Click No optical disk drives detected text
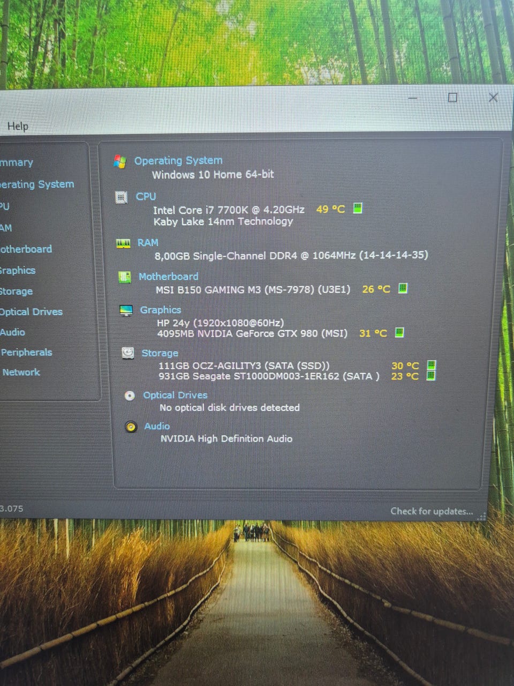The image size is (514, 686). coord(229,408)
